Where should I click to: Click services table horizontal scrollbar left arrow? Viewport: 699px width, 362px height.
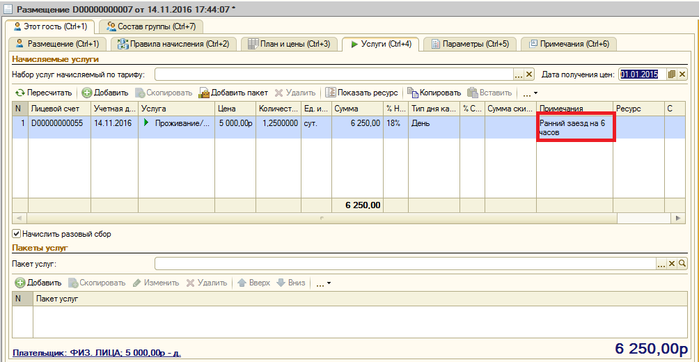pos(19,218)
